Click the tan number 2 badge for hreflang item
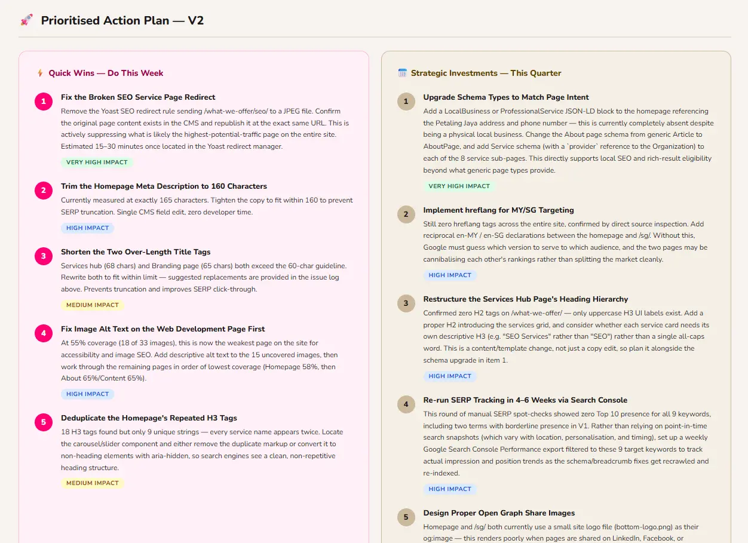 click(406, 214)
